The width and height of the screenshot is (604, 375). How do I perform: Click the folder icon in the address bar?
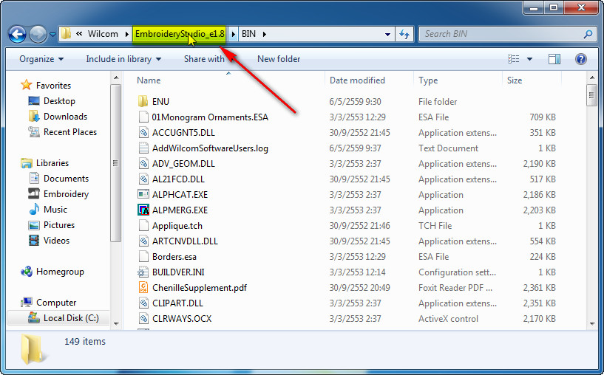(67, 34)
